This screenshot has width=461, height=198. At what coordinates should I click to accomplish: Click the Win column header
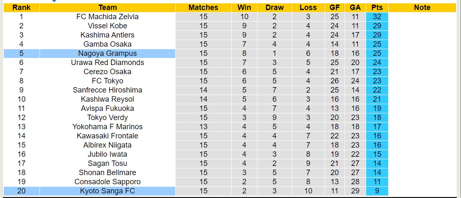point(244,8)
